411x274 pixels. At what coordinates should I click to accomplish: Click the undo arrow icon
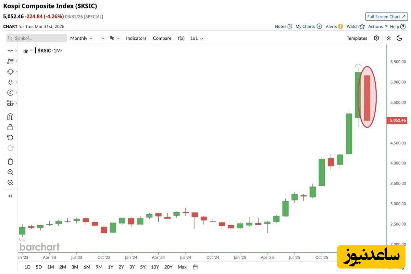10,138
